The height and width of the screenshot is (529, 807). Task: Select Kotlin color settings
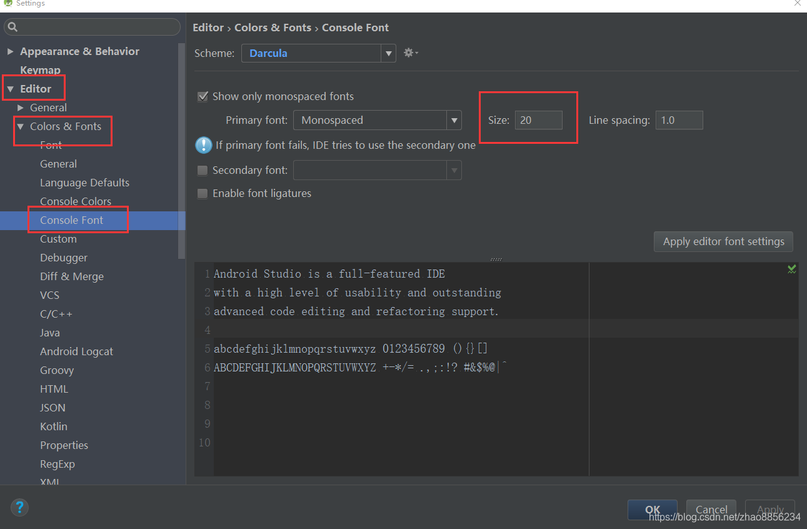[x=54, y=426]
